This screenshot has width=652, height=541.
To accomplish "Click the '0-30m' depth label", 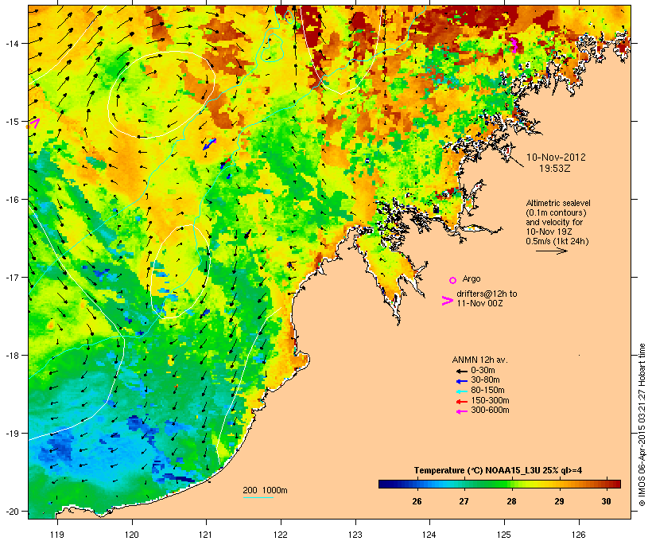I will pos(483,371).
